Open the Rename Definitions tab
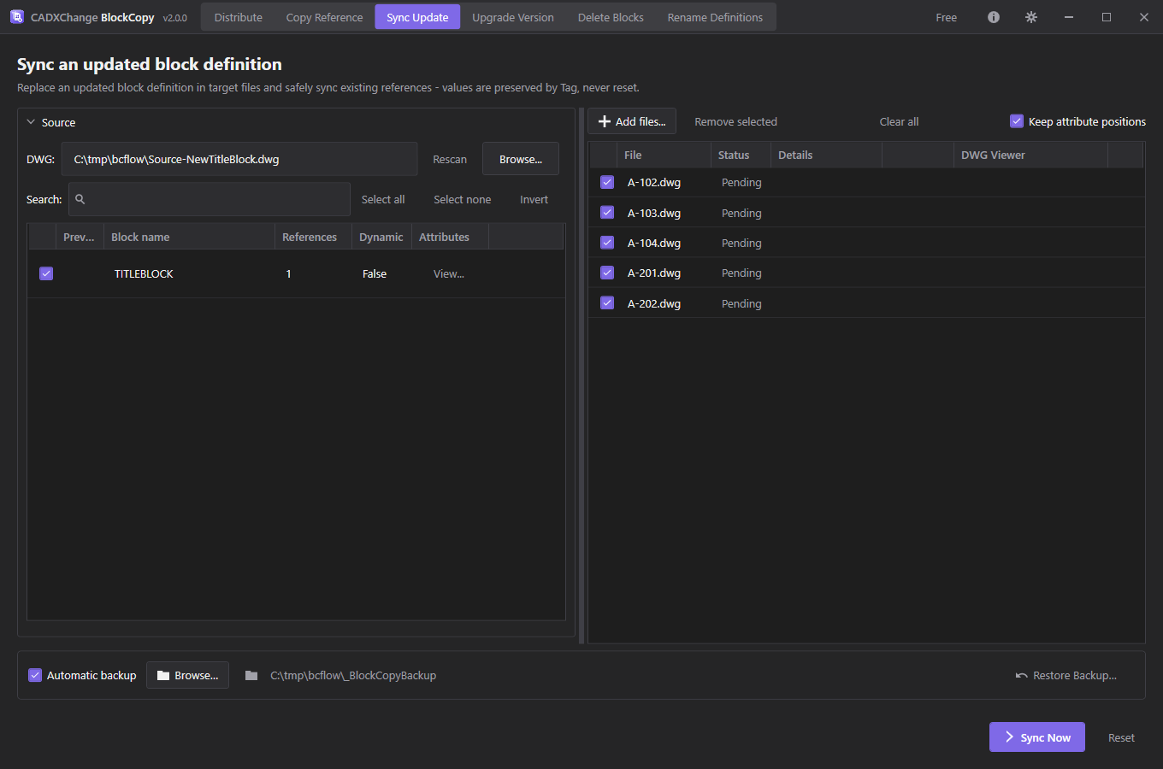 [715, 17]
